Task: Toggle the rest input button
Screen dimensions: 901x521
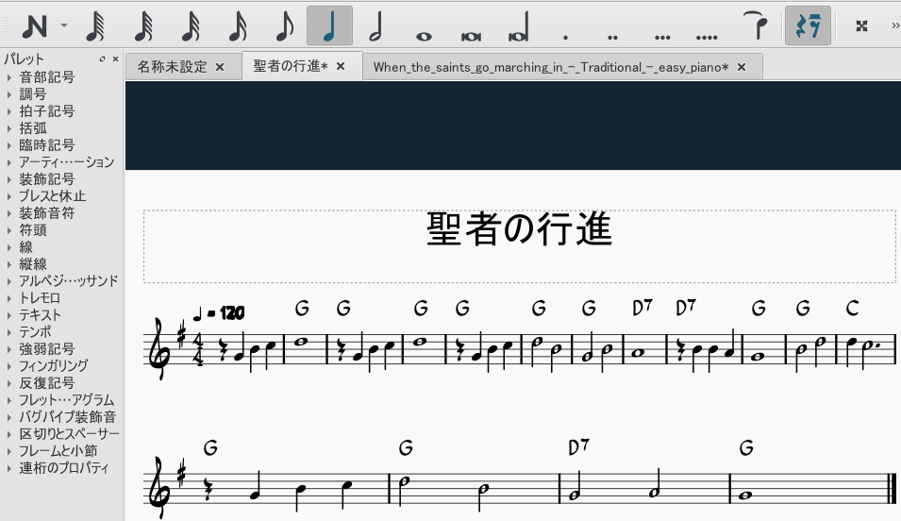Action: point(808,25)
